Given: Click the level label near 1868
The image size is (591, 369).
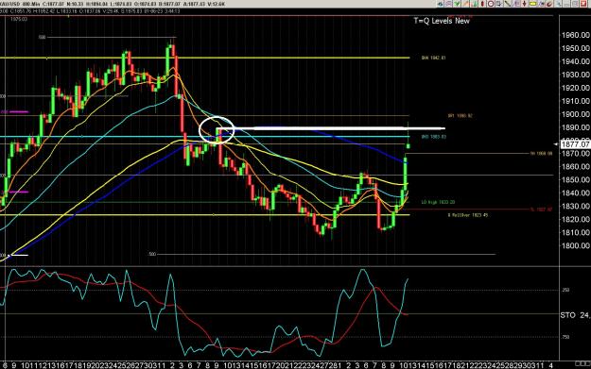Looking at the screenshot, I should [541, 154].
